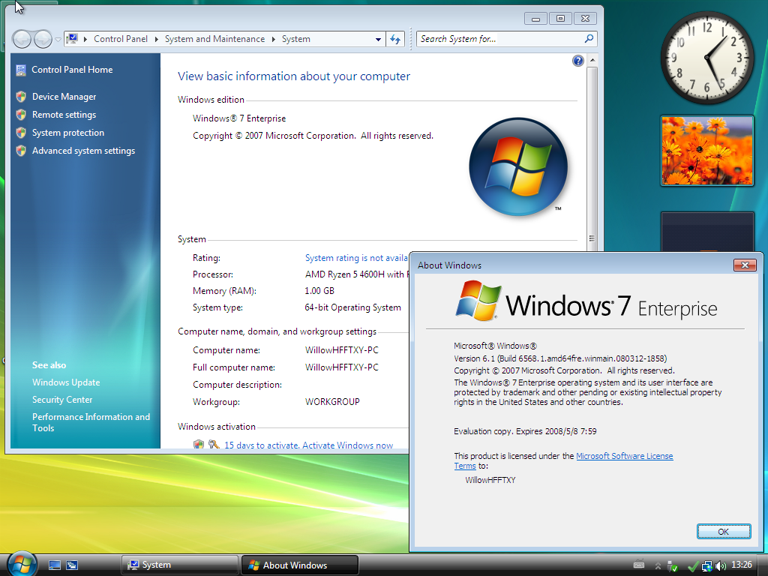The height and width of the screenshot is (576, 768).
Task: Open recent pages dropdown near back button
Action: (x=58, y=39)
